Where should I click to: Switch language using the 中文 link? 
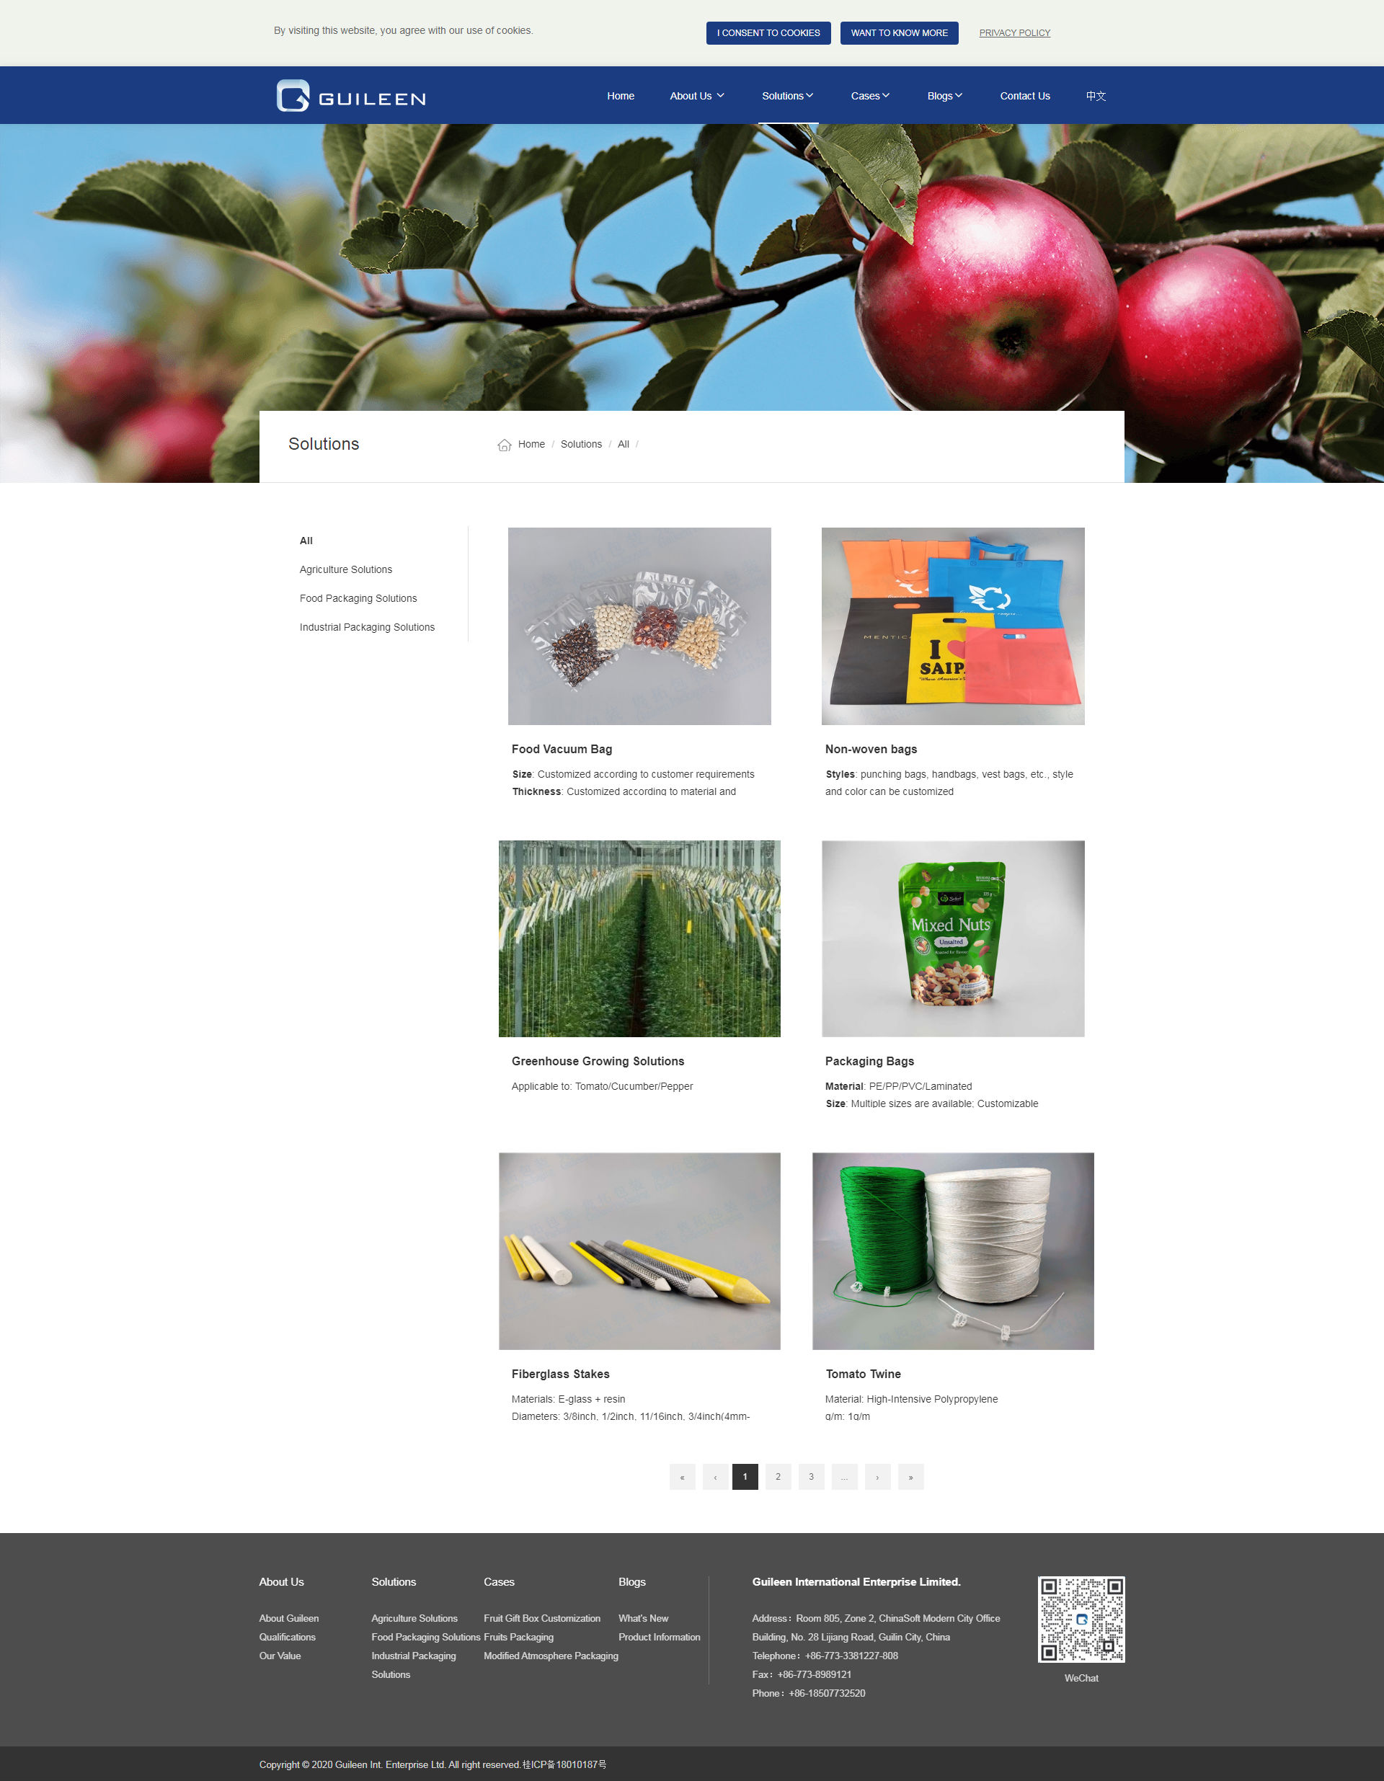[1095, 97]
